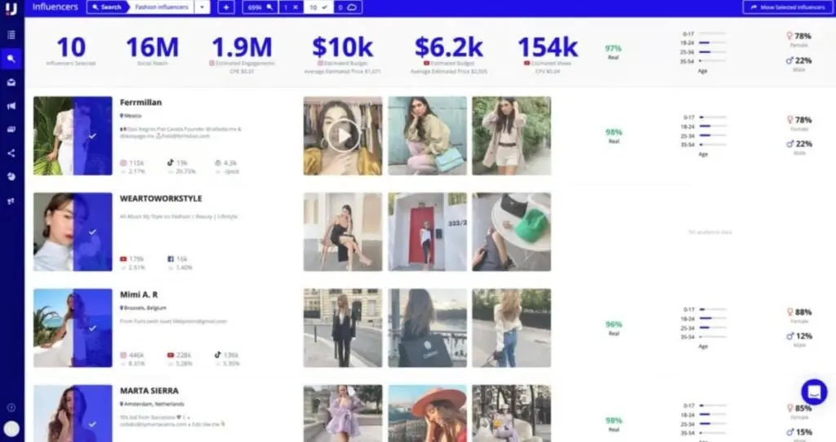Click WEARTOWORKSTYLE's YouTube 179k stat
The height and width of the screenshot is (442, 836).
[x=132, y=259]
